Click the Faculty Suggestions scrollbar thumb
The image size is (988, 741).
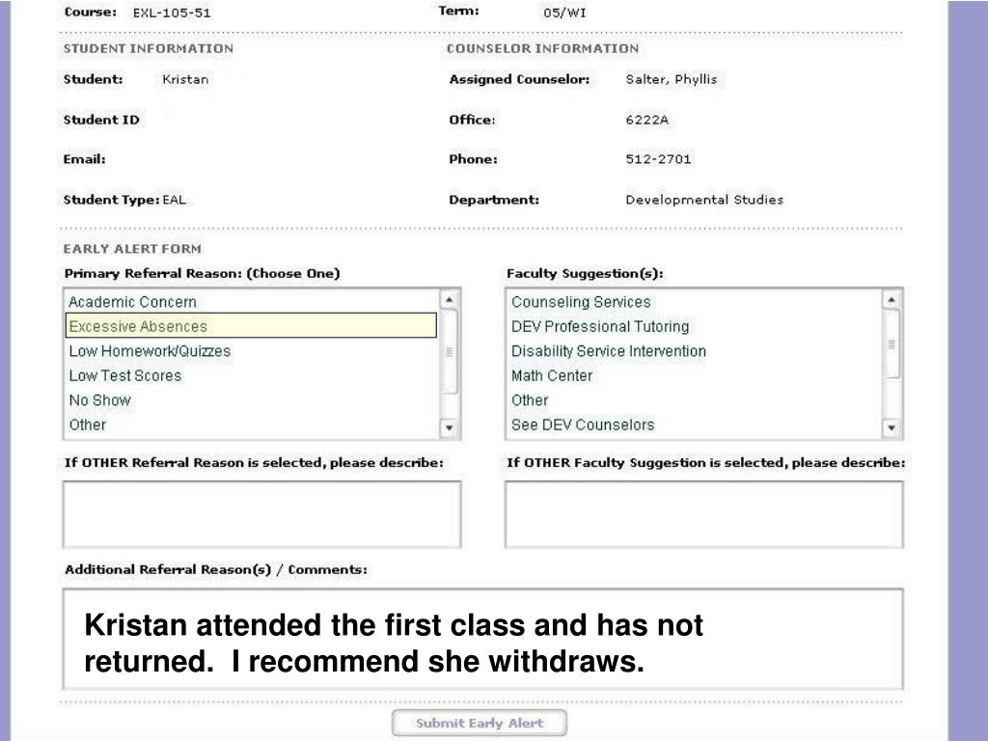click(891, 344)
